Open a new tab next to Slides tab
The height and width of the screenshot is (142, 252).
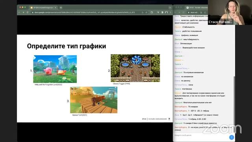[x=61, y=7]
